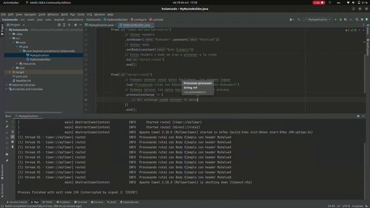Click the stop/layout square icon in Run panel

pyautogui.click(x=7, y=154)
